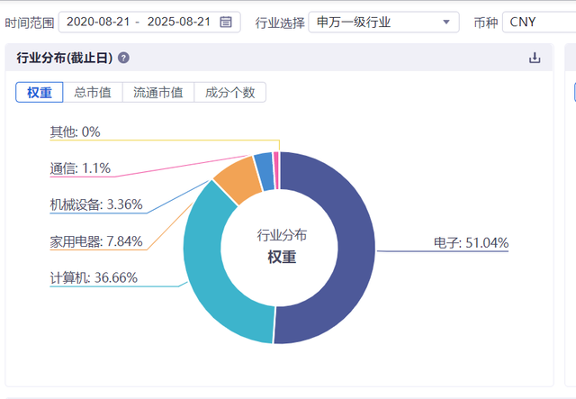Click the 电子: 51.04% label
The image size is (576, 399).
(471, 242)
